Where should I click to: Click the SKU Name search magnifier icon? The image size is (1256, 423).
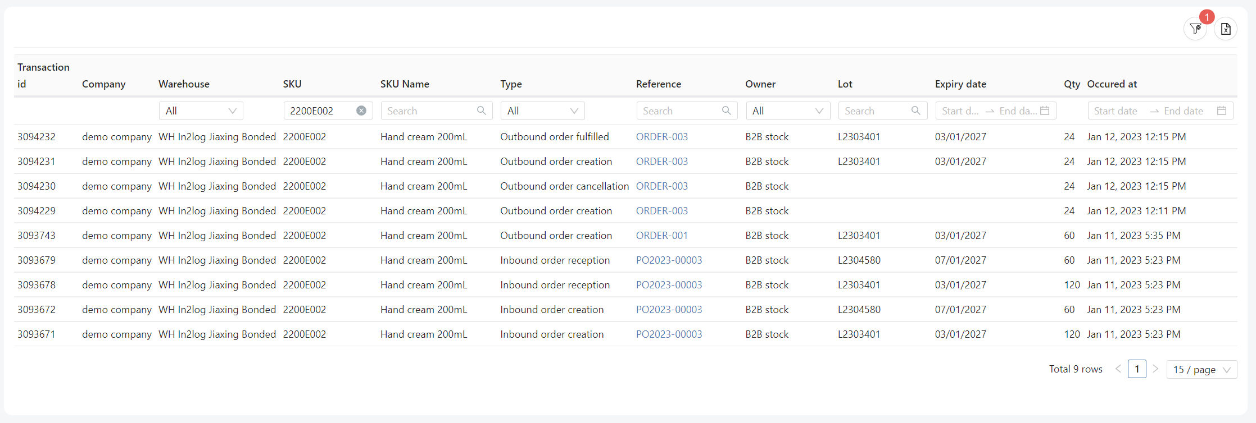[x=482, y=111]
